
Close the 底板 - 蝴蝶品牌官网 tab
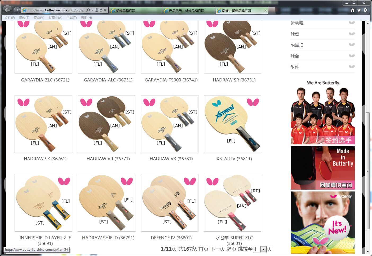[x=265, y=11]
